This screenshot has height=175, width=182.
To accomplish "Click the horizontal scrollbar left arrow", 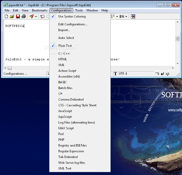I will [x=5, y=68].
